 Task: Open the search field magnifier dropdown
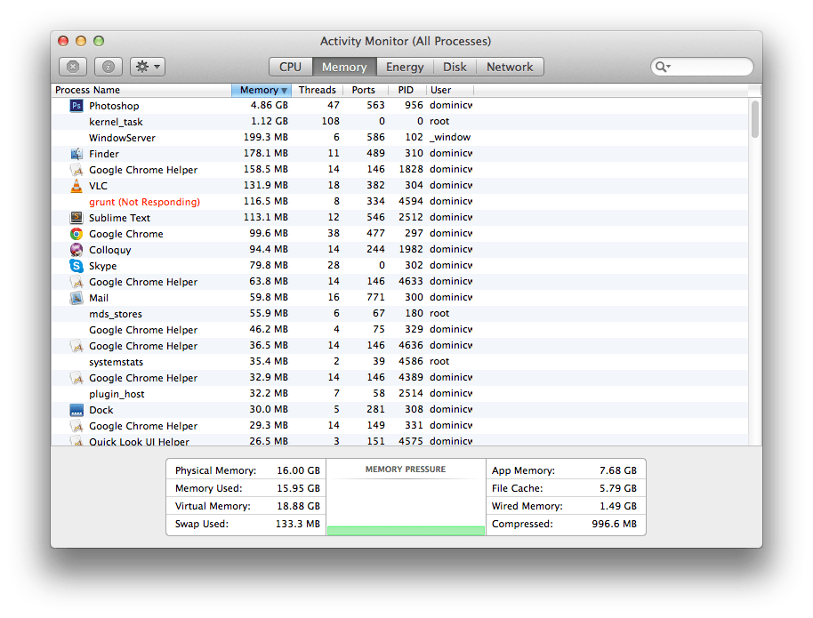pyautogui.click(x=663, y=66)
